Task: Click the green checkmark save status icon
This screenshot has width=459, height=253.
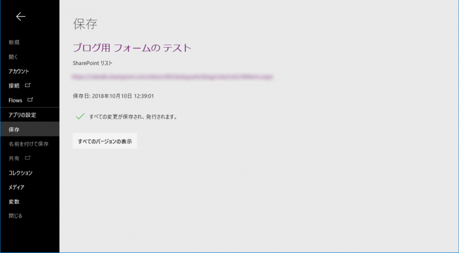Action: click(x=79, y=116)
